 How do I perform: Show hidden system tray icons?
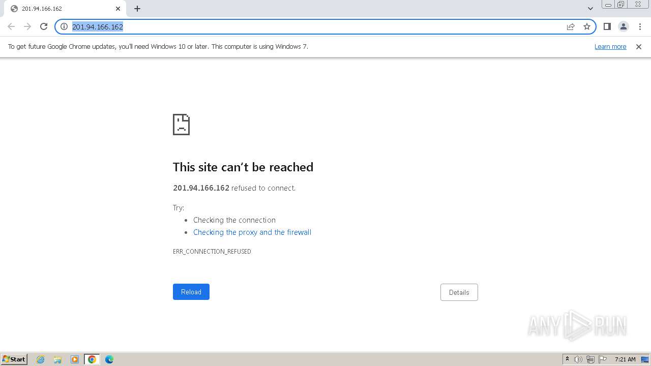coord(567,359)
